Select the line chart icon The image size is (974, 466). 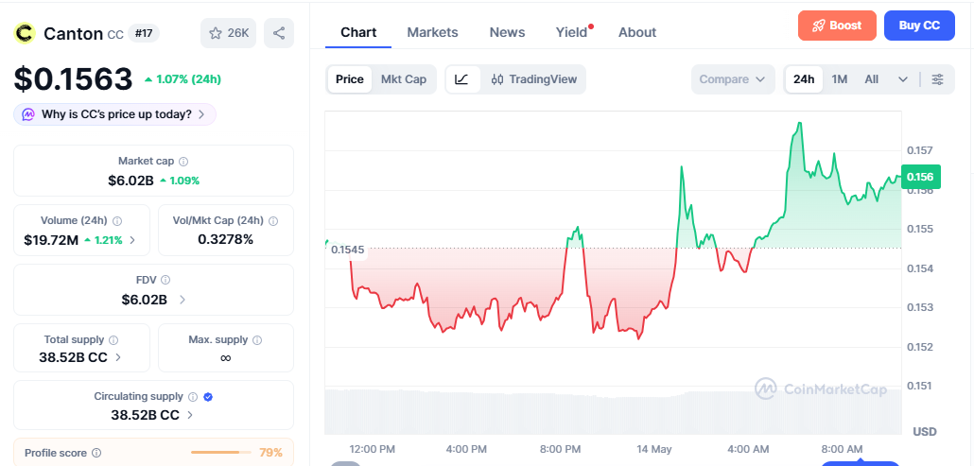coord(462,79)
